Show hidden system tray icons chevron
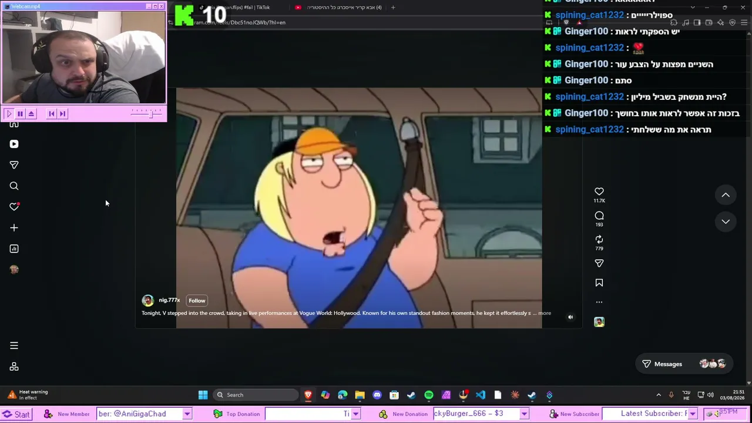Screen dimensions: 752x423 click(x=659, y=395)
